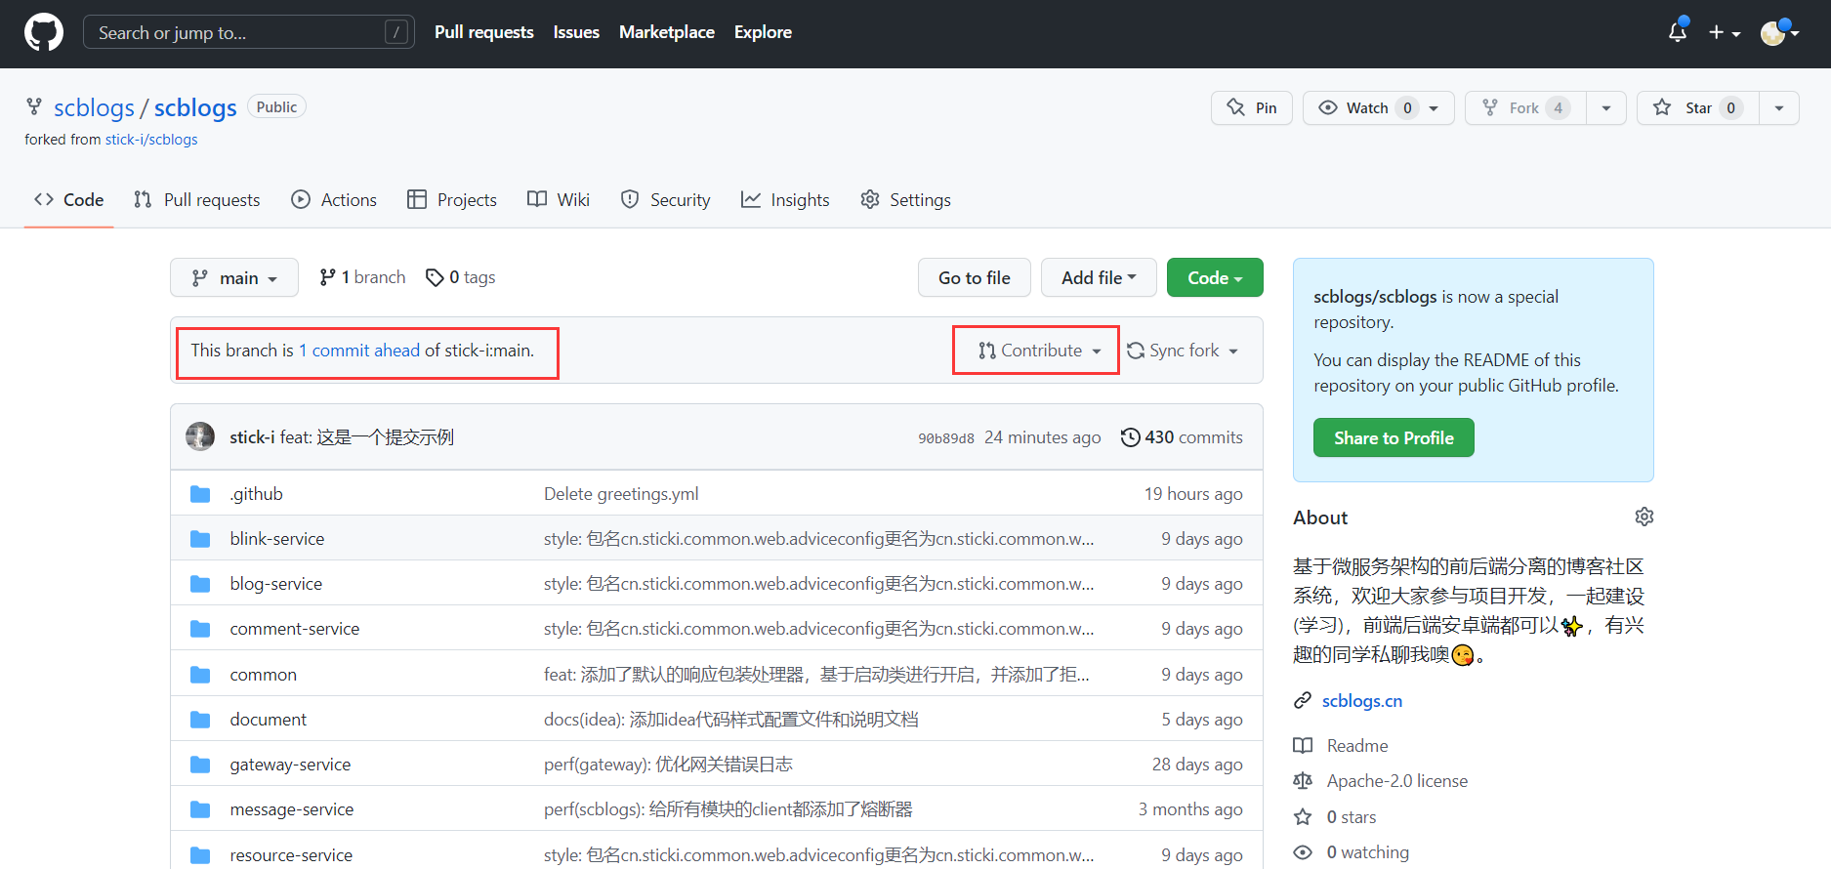Open the Wiki tab
The image size is (1831, 869).
point(559,200)
